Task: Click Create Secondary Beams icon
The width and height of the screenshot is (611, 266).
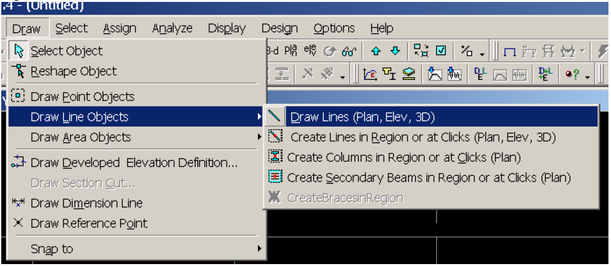Action: pyautogui.click(x=275, y=177)
